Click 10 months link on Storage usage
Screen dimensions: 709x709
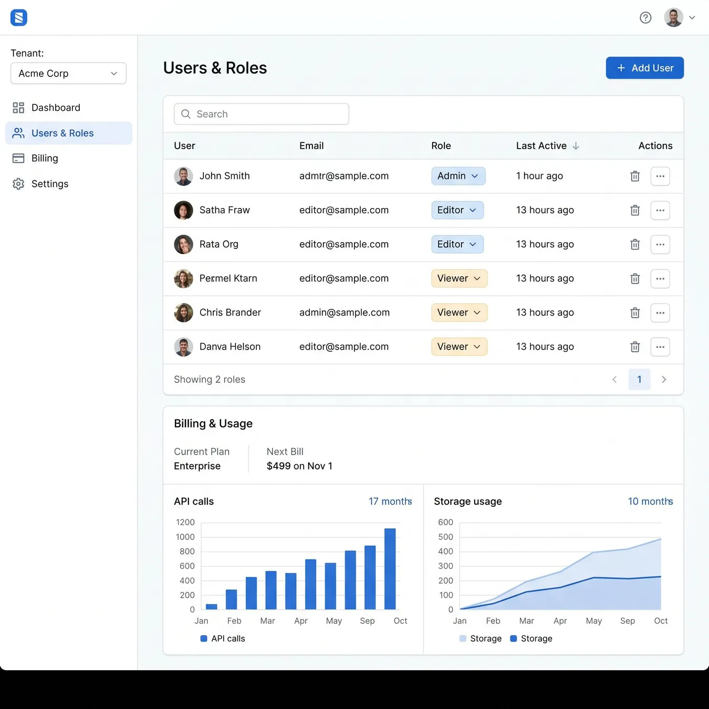[x=650, y=502]
